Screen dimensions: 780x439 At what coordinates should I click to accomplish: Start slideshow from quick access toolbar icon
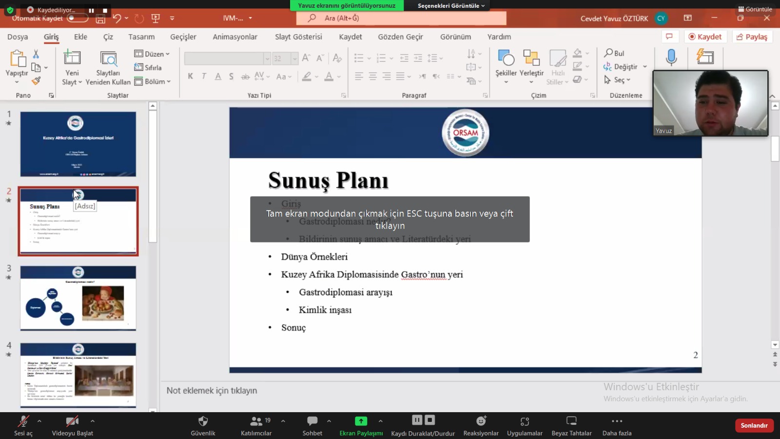point(156,19)
